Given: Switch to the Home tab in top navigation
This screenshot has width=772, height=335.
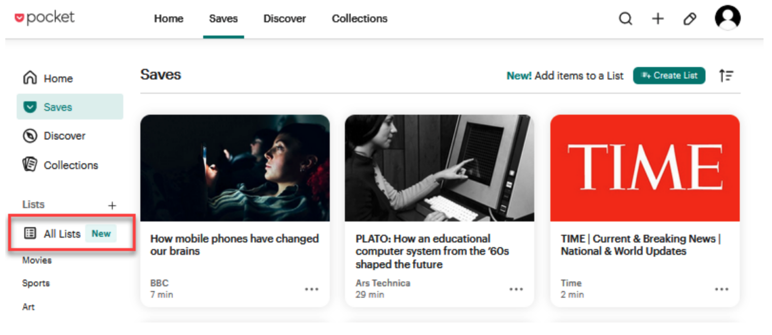Looking at the screenshot, I should [168, 19].
